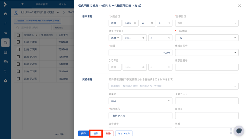The width and height of the screenshot is (247, 139).
Task: Click the pagination text 1-6 / 6件
Action: pos(59,134)
